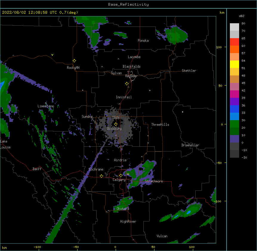Click the km label at top right
The image size is (257, 251).
(x=222, y=13)
